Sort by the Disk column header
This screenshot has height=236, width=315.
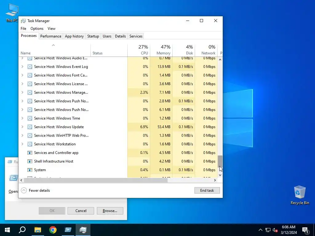184,50
